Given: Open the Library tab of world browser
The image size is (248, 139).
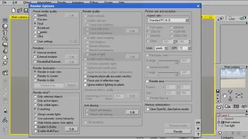Looking at the screenshot, I should 236,107.
